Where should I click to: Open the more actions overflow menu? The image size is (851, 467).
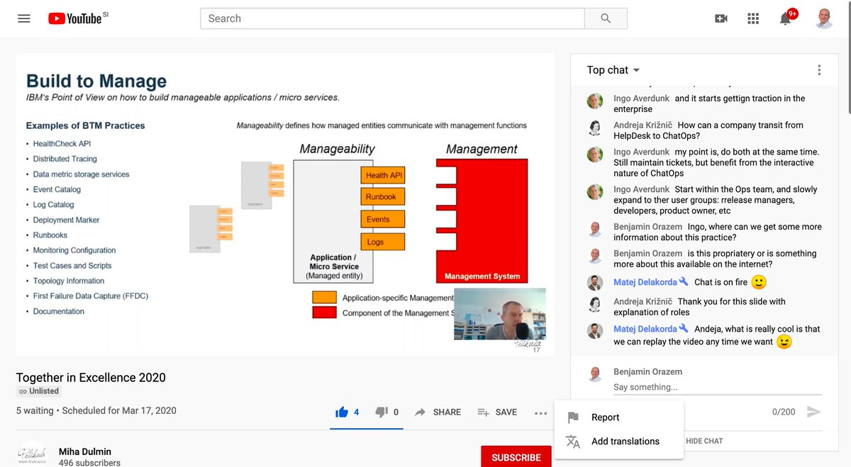pos(540,412)
